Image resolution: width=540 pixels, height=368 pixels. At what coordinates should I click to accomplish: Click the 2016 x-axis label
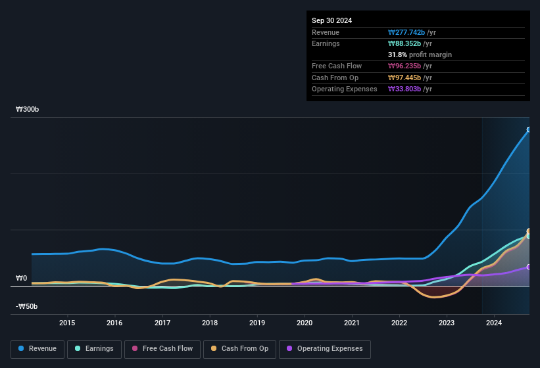114,323
